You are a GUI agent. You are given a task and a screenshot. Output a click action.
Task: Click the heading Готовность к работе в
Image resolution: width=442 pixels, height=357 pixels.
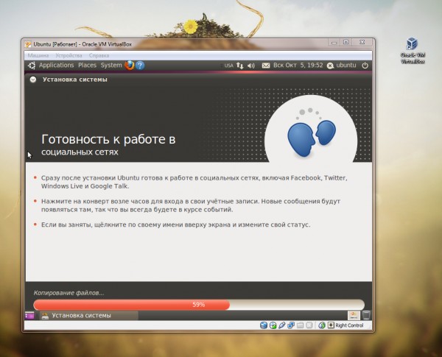[108, 139]
